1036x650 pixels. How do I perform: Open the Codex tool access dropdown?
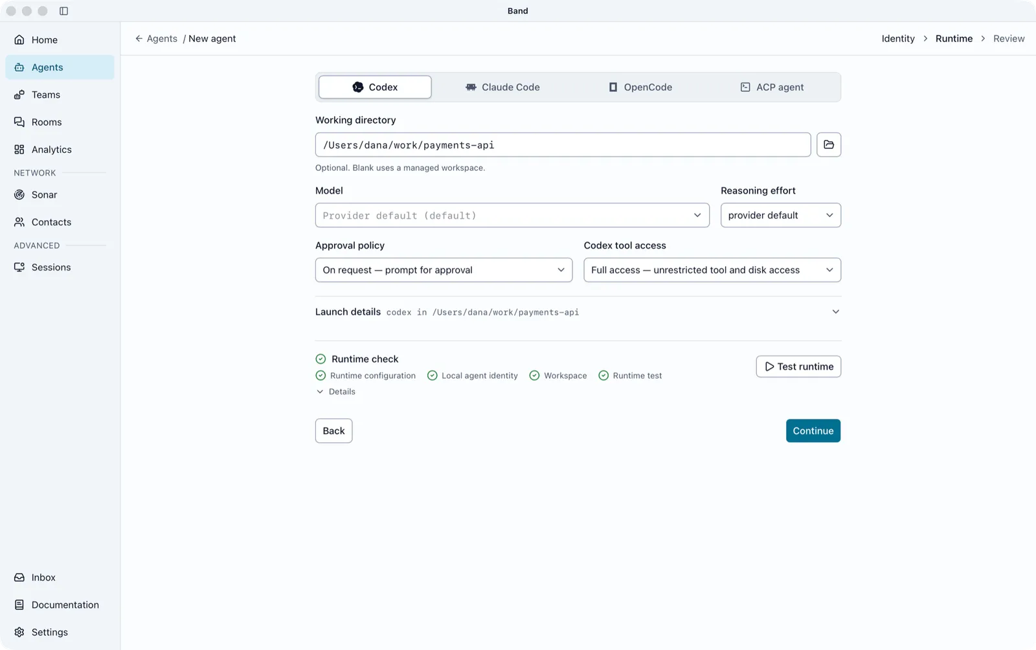pos(712,270)
